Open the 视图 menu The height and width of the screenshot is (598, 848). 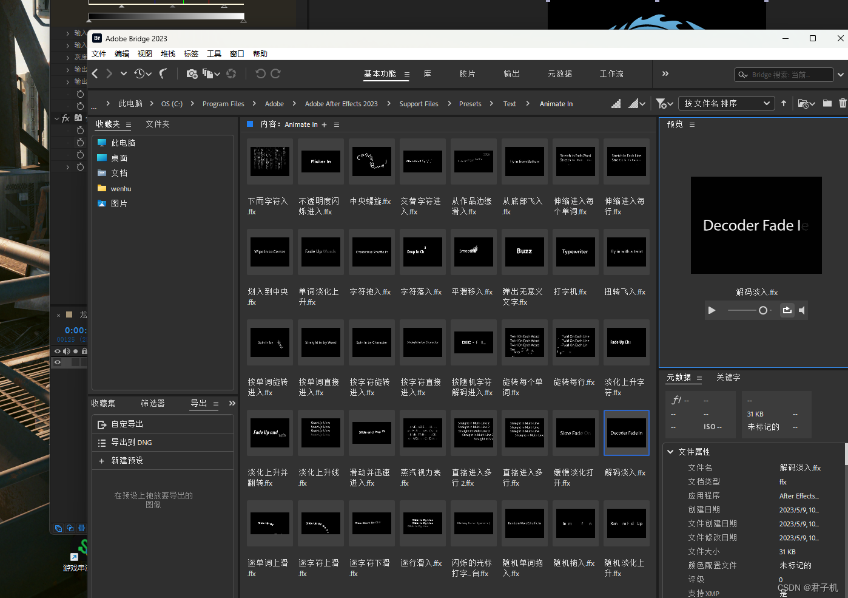145,54
